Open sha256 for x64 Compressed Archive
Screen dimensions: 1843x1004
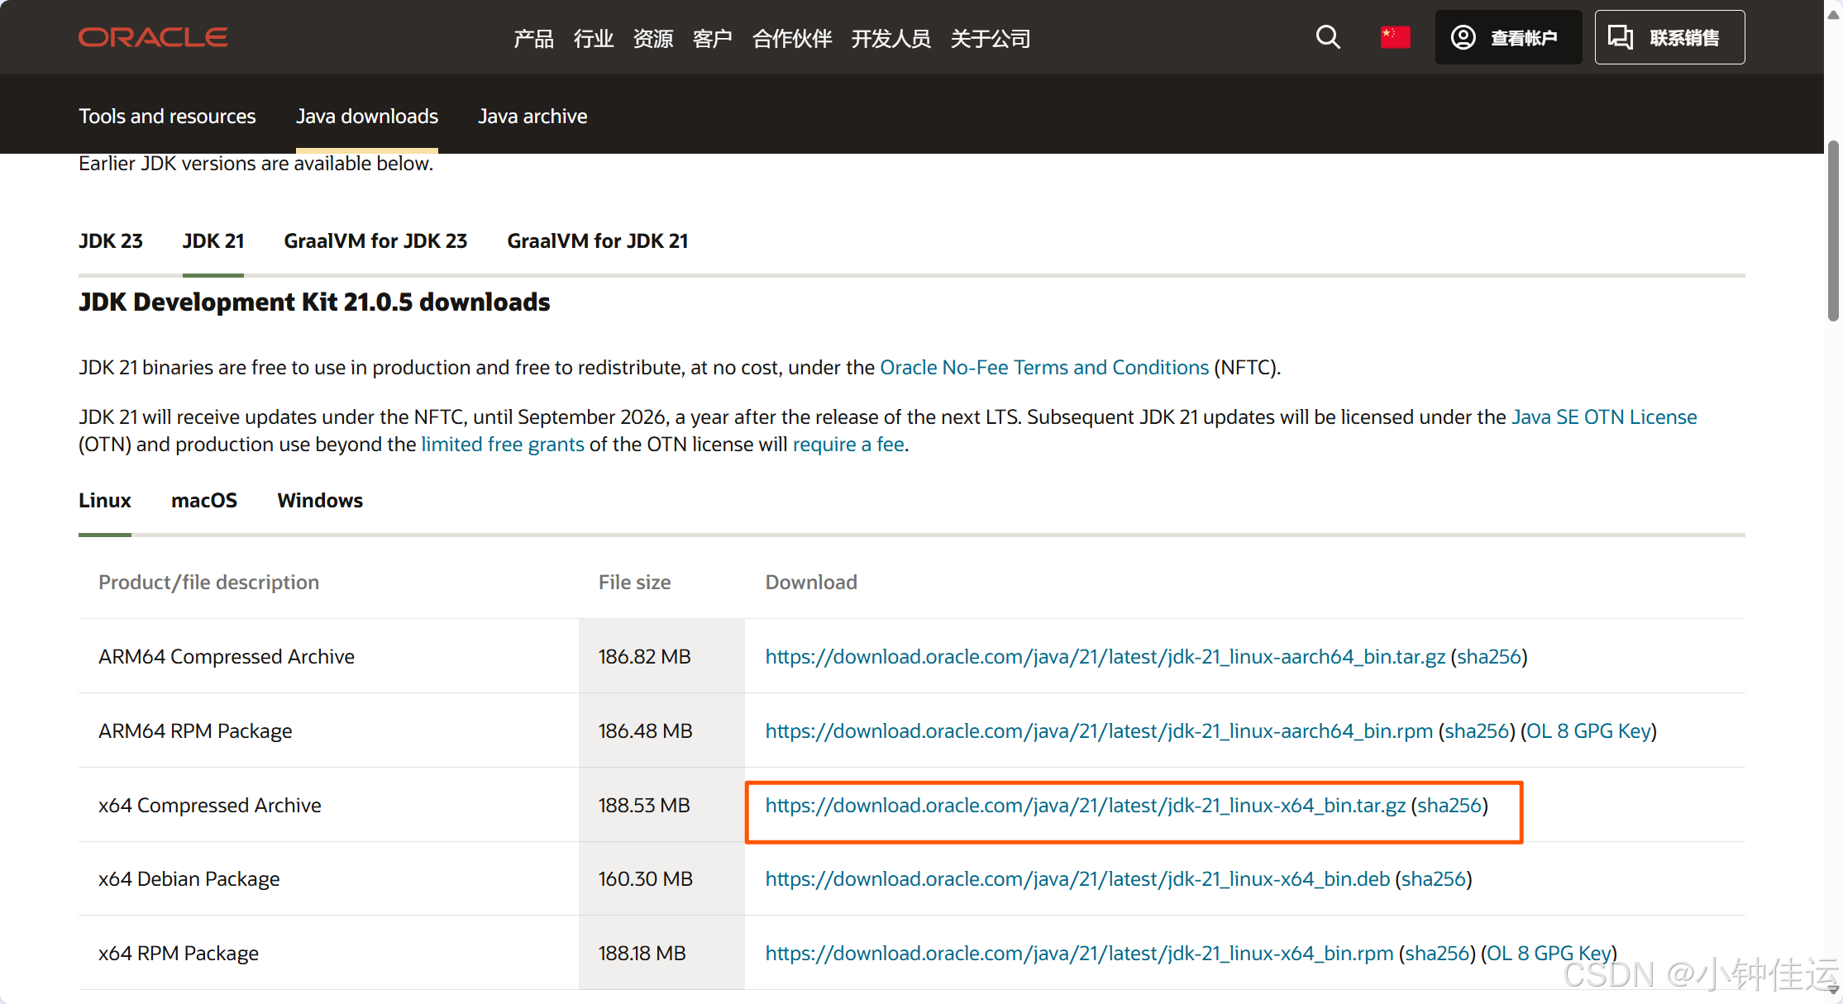pos(1449,805)
